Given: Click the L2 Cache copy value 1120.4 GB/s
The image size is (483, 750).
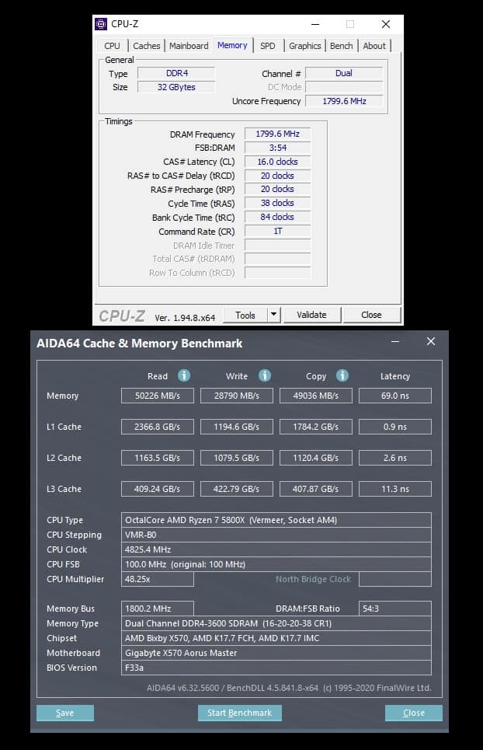Looking at the screenshot, I should pos(316,458).
